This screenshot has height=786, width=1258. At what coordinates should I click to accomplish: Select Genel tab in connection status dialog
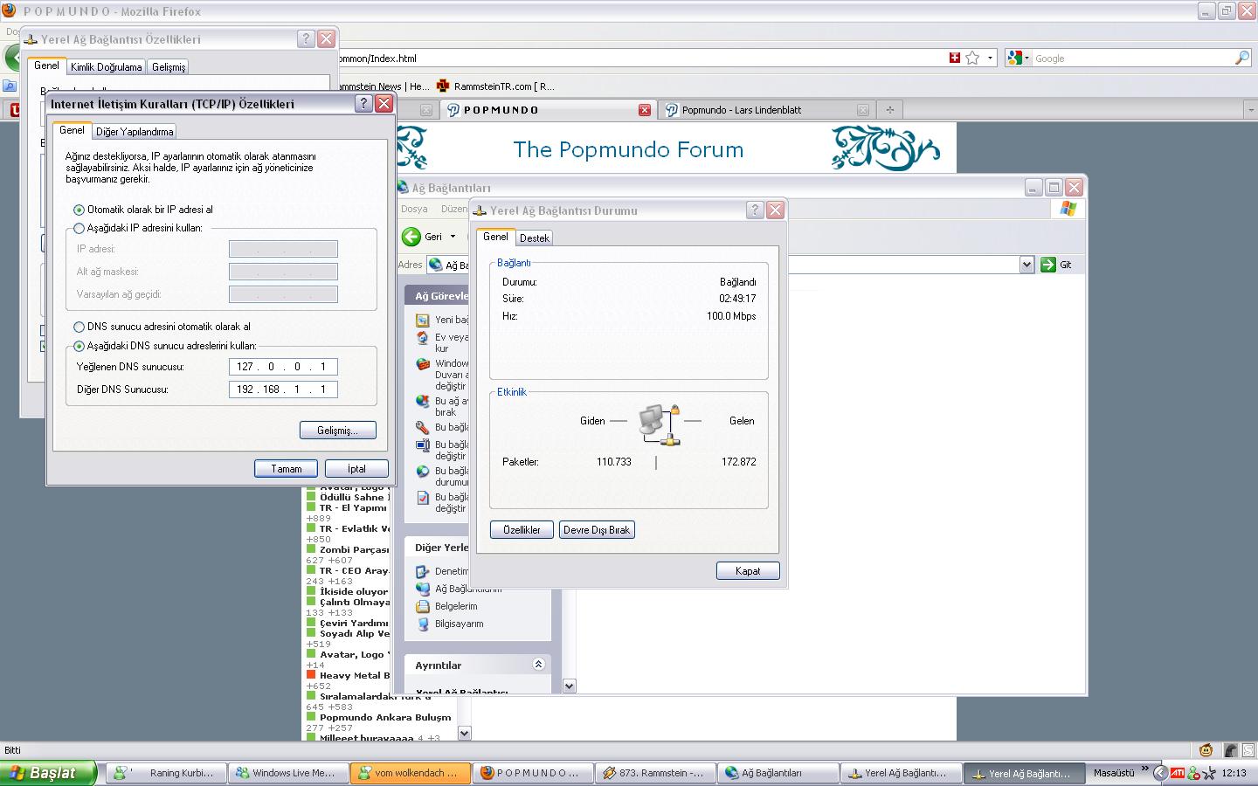(495, 237)
